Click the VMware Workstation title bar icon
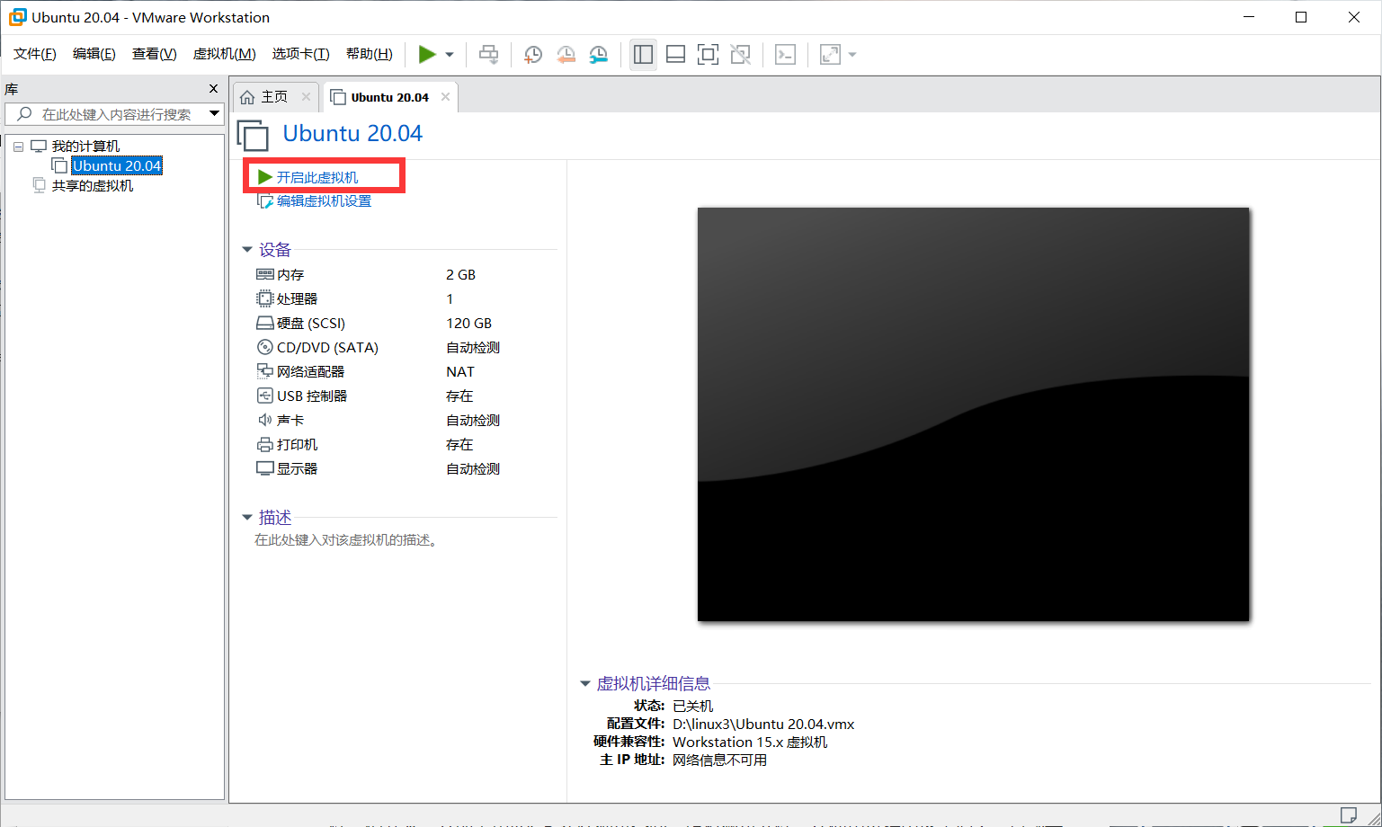This screenshot has width=1382, height=827. point(17,17)
